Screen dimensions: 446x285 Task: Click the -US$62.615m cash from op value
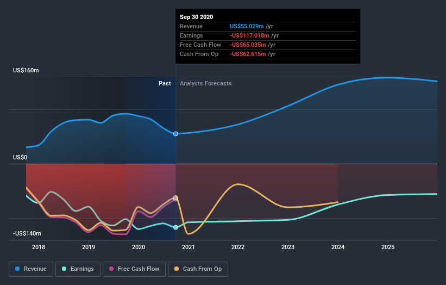click(x=248, y=54)
